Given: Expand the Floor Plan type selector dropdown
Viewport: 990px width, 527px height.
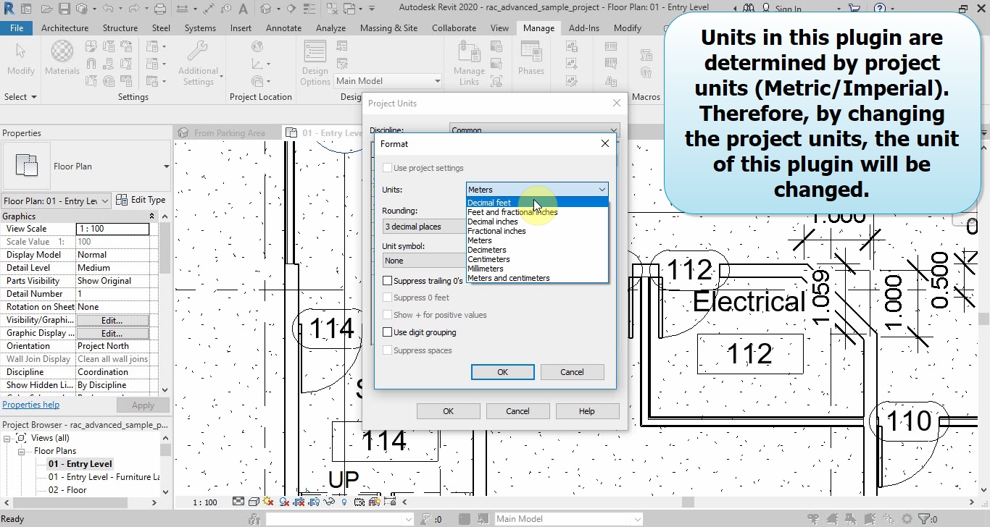Looking at the screenshot, I should [x=166, y=166].
